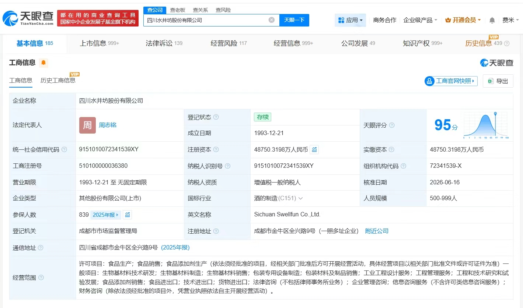Screen dimensions: 523x308
Task: View chart icon beside 参保人数 2025年报
Action: 127,215
